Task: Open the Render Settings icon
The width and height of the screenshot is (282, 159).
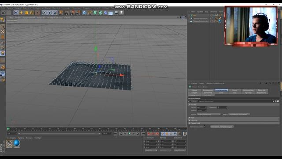Action: 78,13
